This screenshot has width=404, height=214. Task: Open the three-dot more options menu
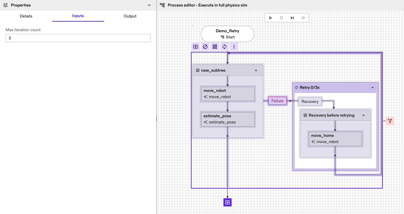(234, 47)
